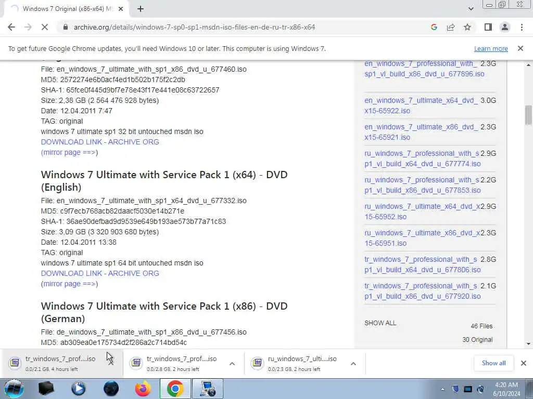The width and height of the screenshot is (533, 399).
Task: Show all downloads
Action: point(493,363)
